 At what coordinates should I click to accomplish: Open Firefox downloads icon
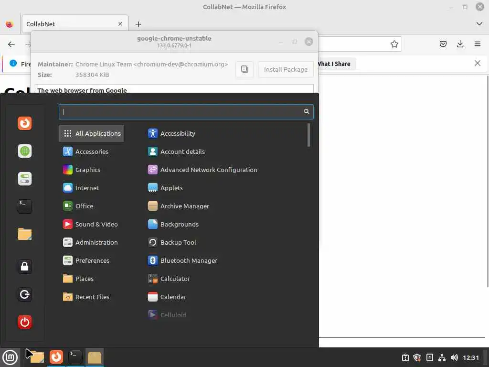tap(460, 44)
